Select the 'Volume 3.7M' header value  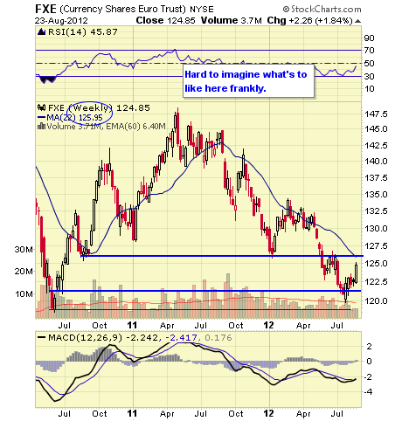coord(232,21)
